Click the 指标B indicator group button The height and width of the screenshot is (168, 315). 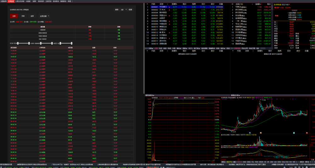point(302,162)
